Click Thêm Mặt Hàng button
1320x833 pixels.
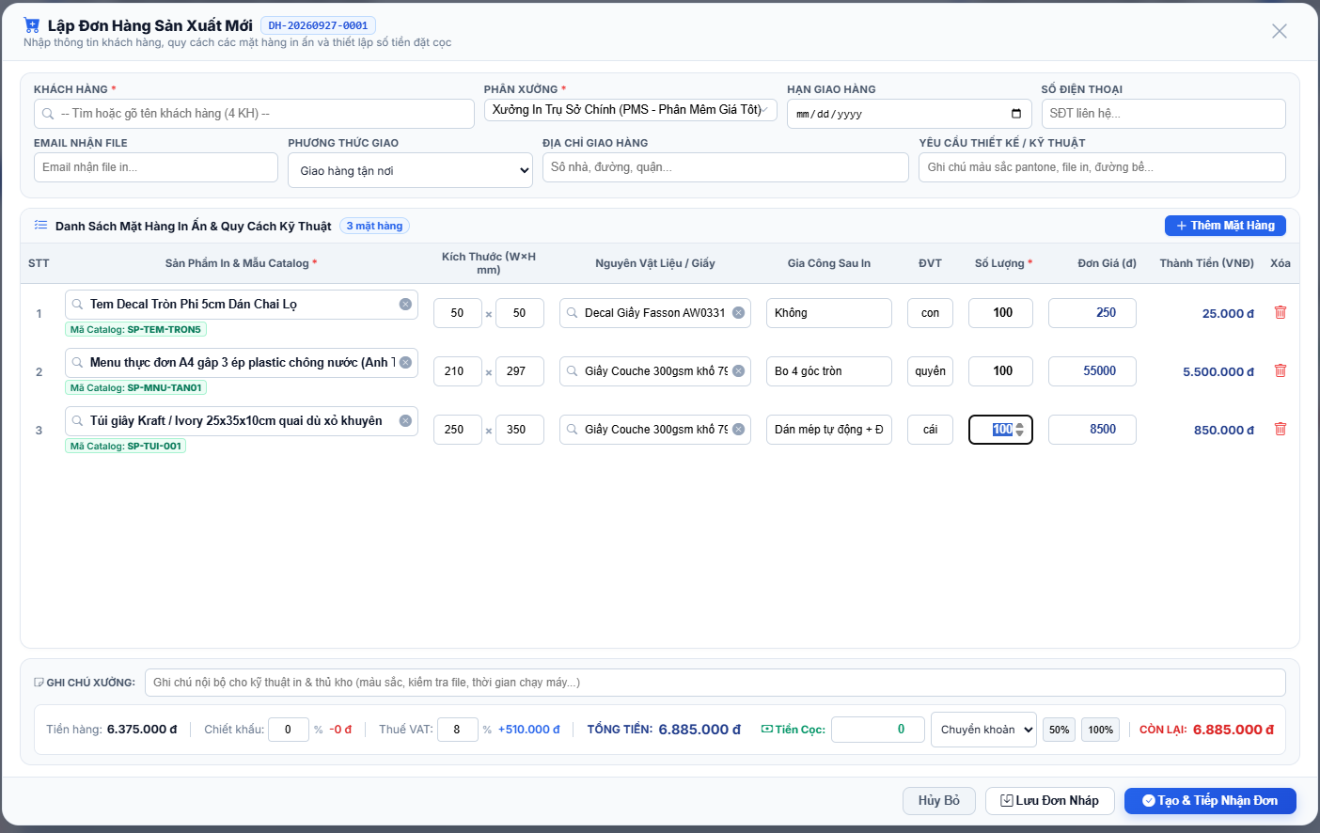tap(1225, 226)
